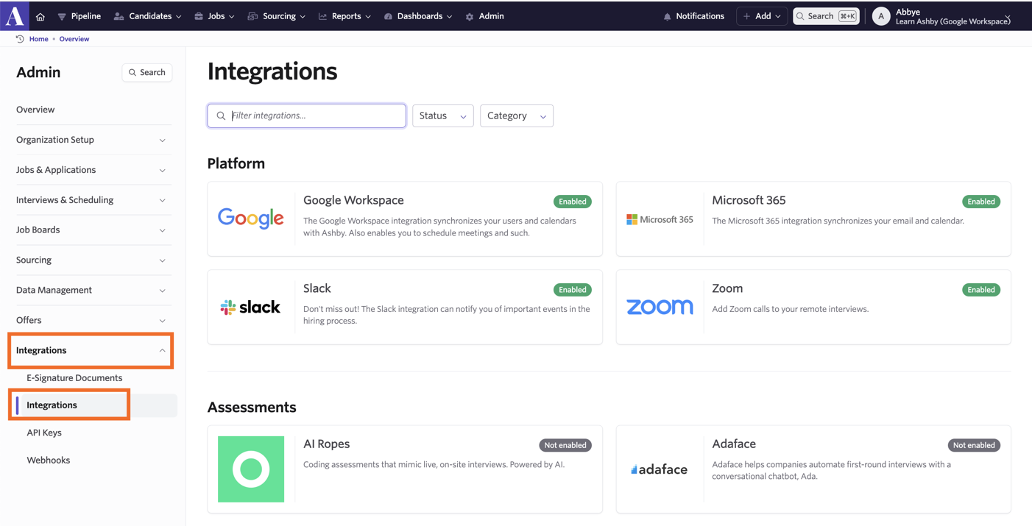This screenshot has width=1032, height=526.
Task: Open Overview in Admin sidebar
Action: pyautogui.click(x=35, y=110)
